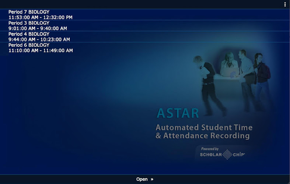The width and height of the screenshot is (290, 184).
Task: Open the three-dot overflow menu
Action: 285,4
